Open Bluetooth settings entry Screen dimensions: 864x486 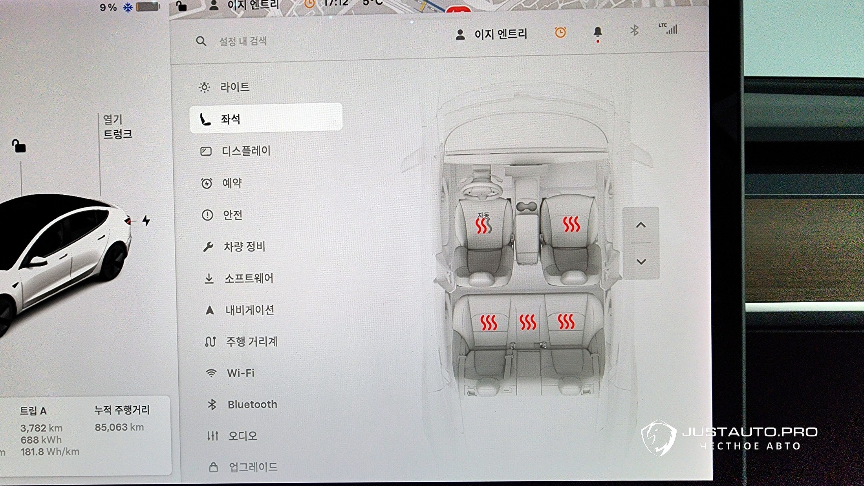(252, 404)
